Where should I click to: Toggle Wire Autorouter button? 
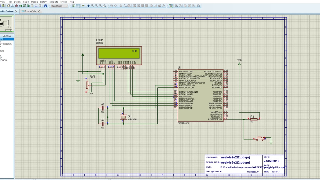[171, 6]
